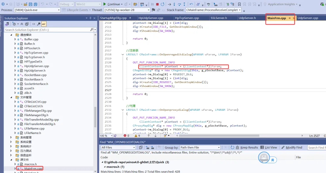Open Group by Path then File dropdown
This screenshot has width=326, height=173.
(200, 147)
